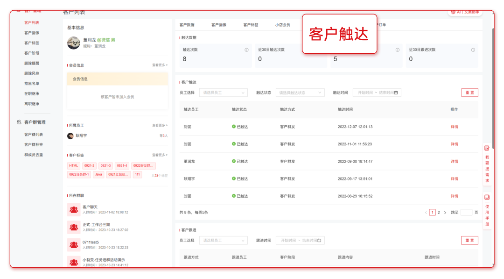Open 我要提需求 feedback side icon
The height and width of the screenshot is (279, 504).
[487, 148]
